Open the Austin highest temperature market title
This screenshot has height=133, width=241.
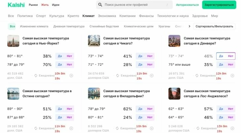click(47, 93)
